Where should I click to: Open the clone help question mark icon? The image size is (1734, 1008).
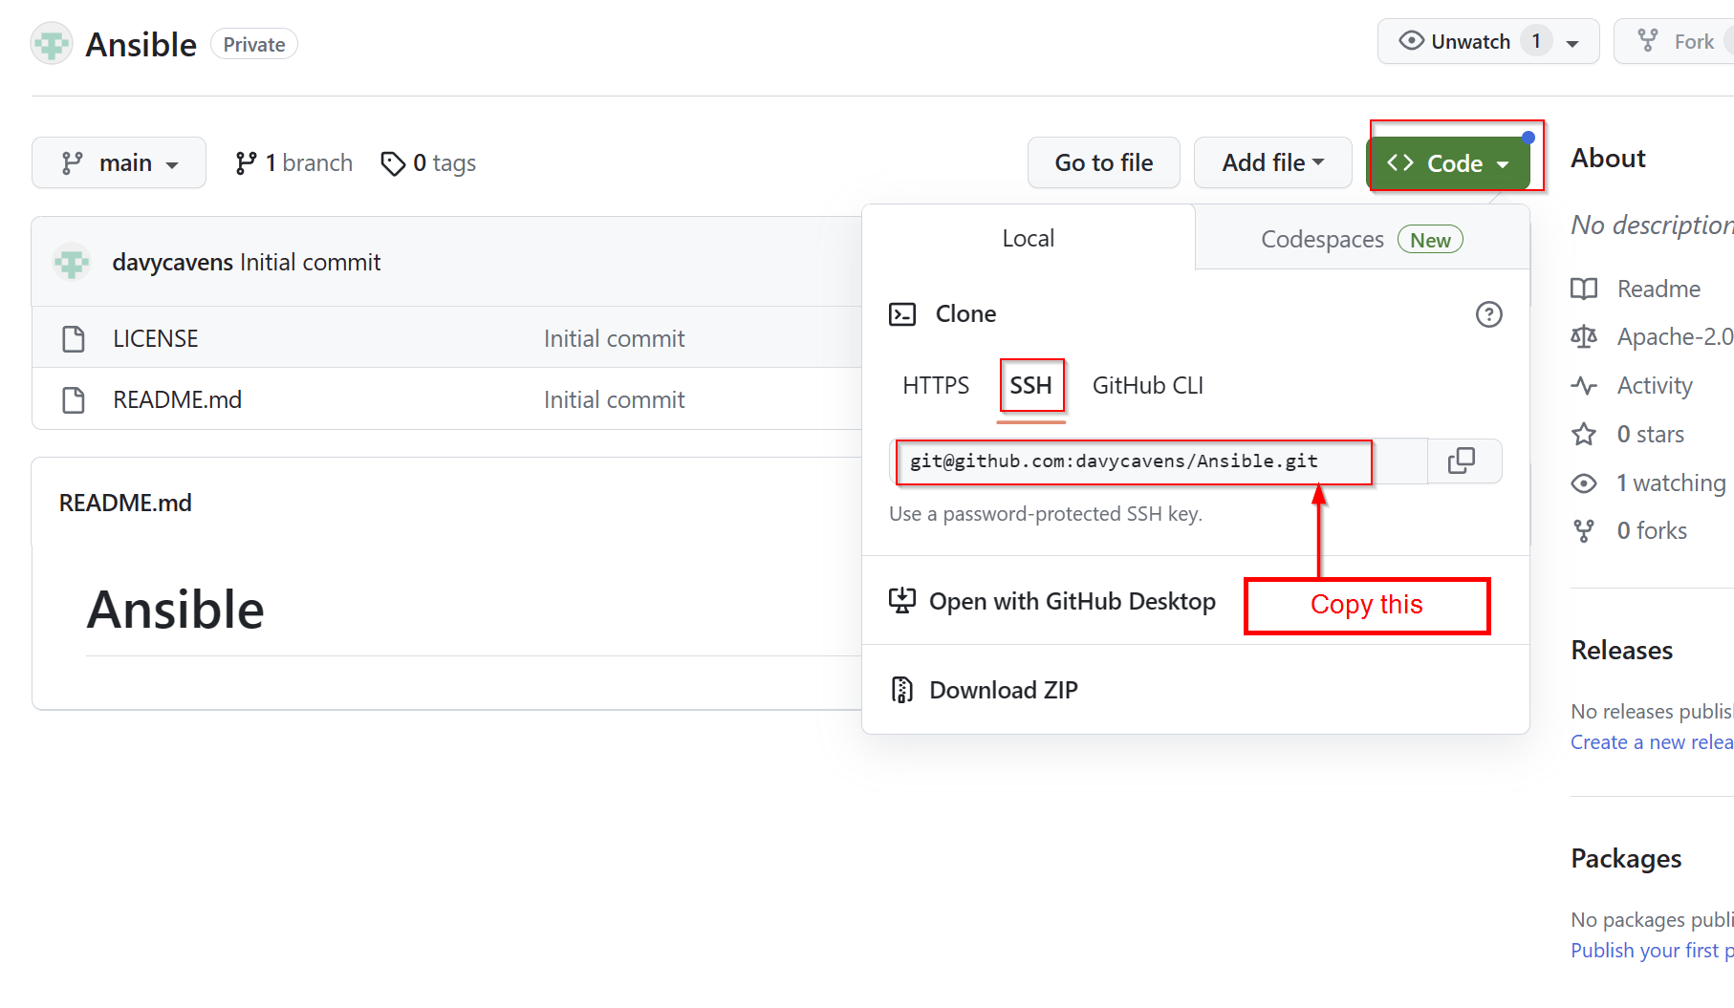(1488, 314)
